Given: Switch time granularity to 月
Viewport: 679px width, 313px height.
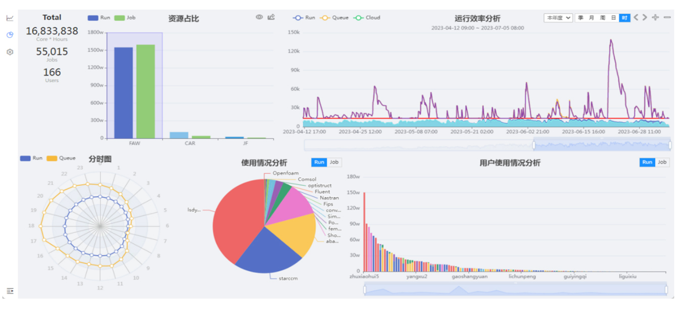Looking at the screenshot, I should [x=592, y=18].
